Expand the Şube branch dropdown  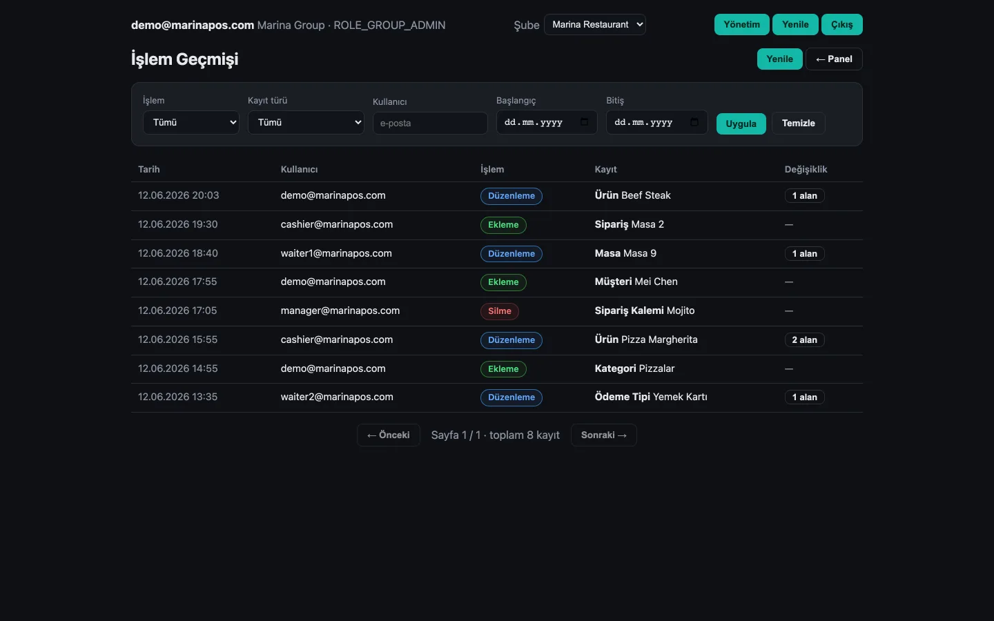click(595, 25)
